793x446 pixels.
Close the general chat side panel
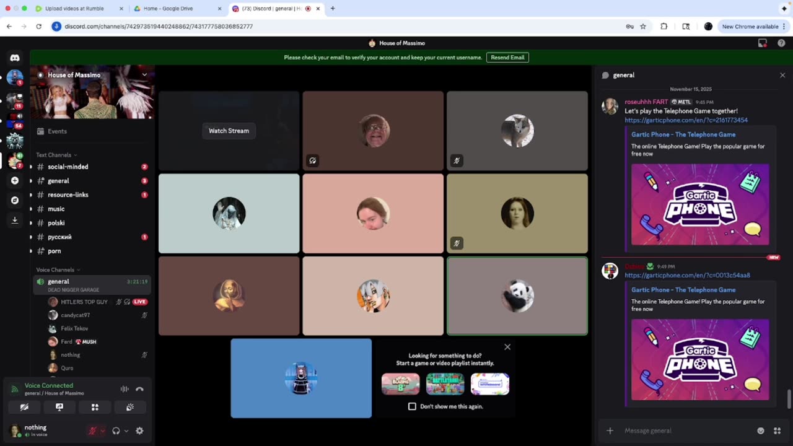coord(782,75)
